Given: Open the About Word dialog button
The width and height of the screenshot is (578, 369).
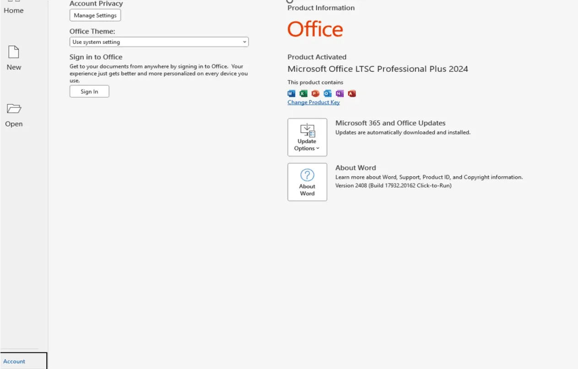Looking at the screenshot, I should [307, 182].
